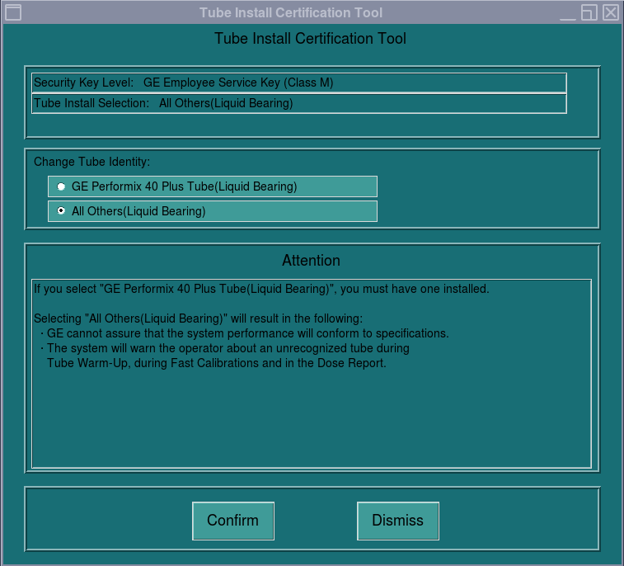Viewport: 624px width, 566px height.
Task: Click the Security Key Level field
Action: click(298, 83)
